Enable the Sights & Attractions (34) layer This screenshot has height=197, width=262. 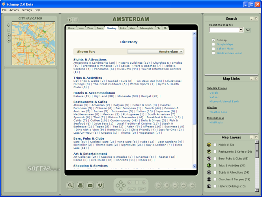(215, 172)
